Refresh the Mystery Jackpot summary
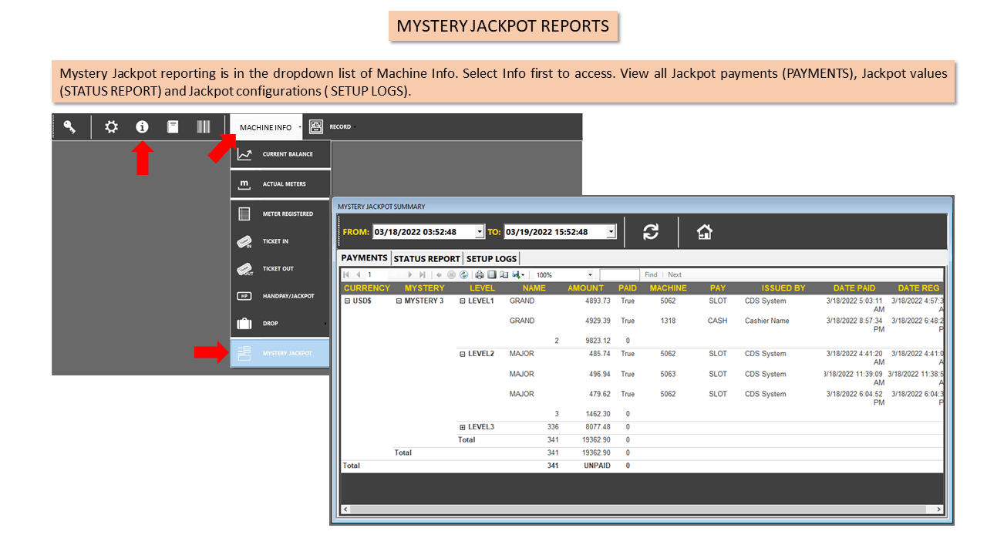This screenshot has height=555, width=987. click(651, 231)
